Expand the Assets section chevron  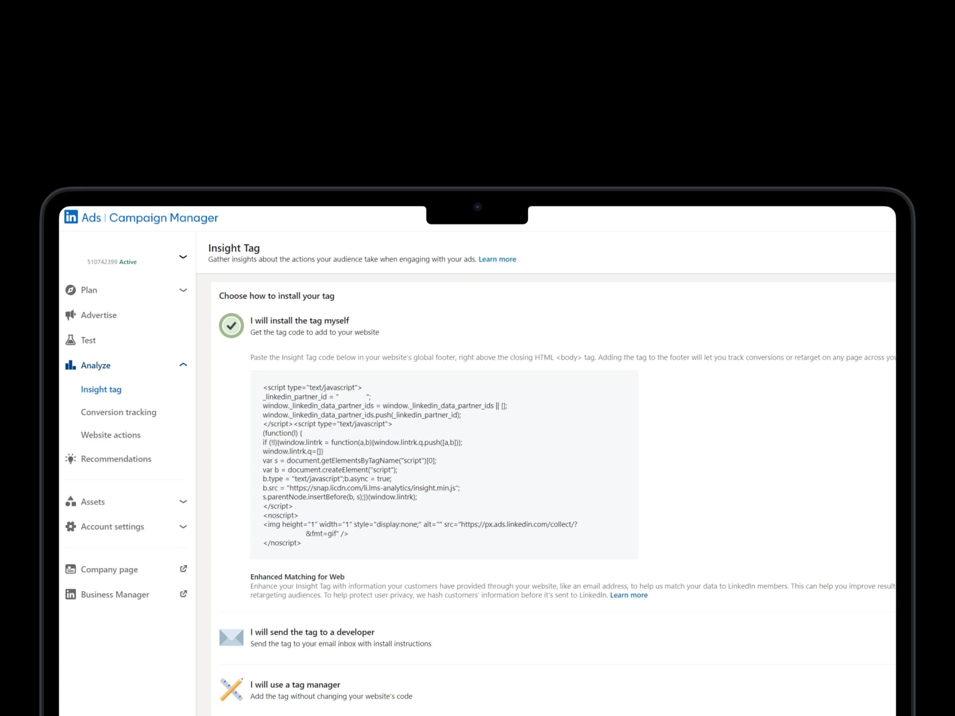pyautogui.click(x=183, y=501)
